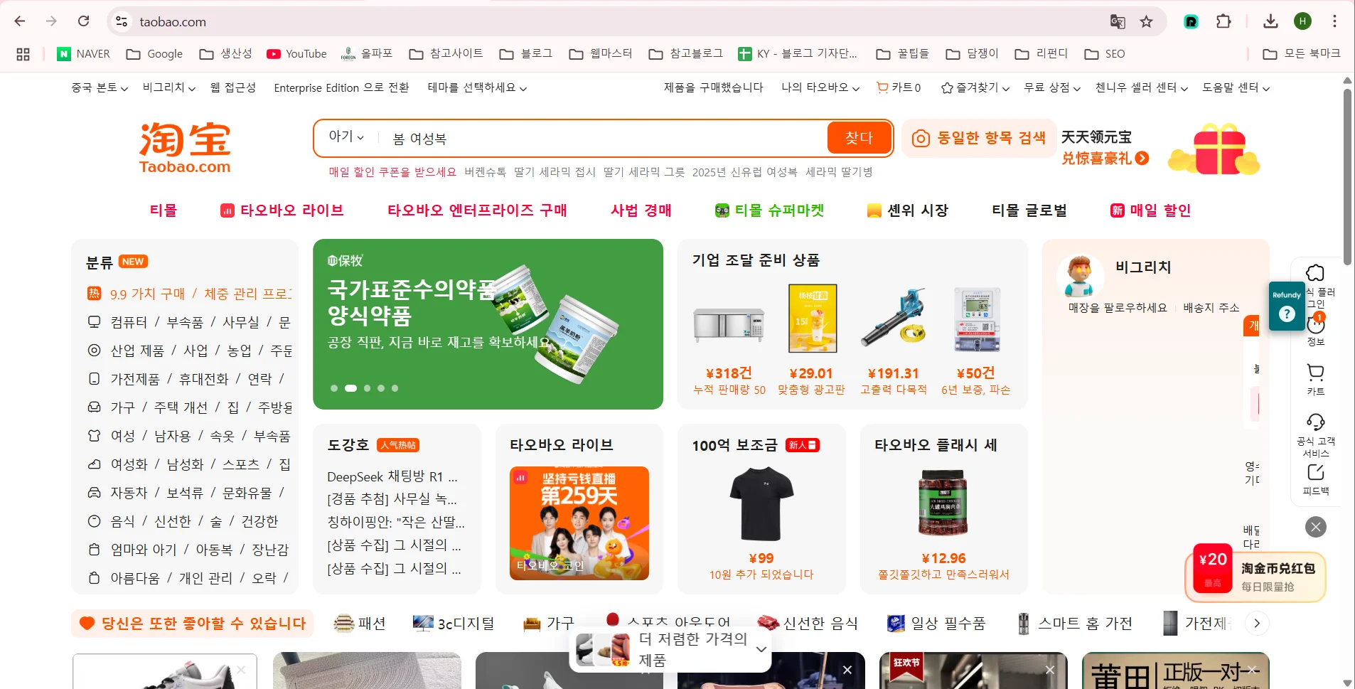The image size is (1355, 689).
Task: Select the 일상 필수품 recommendation tab
Action: (x=936, y=624)
